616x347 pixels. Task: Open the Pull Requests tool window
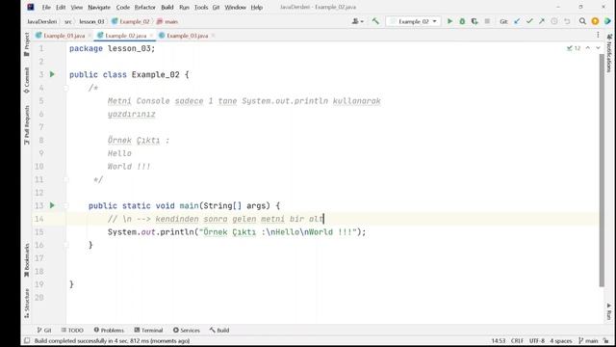(x=26, y=125)
